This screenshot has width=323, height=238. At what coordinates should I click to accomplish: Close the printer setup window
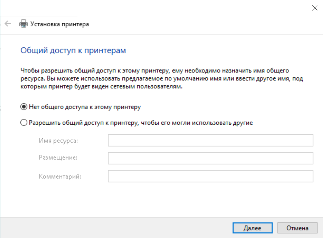pos(315,8)
